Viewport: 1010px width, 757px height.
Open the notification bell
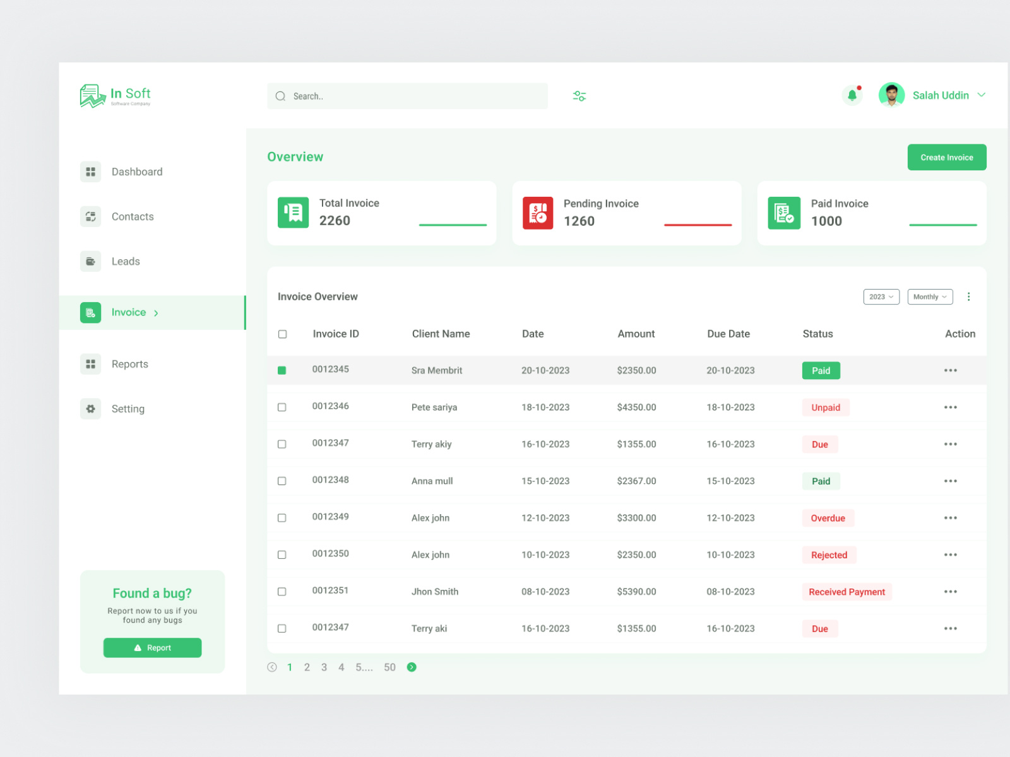click(x=853, y=95)
